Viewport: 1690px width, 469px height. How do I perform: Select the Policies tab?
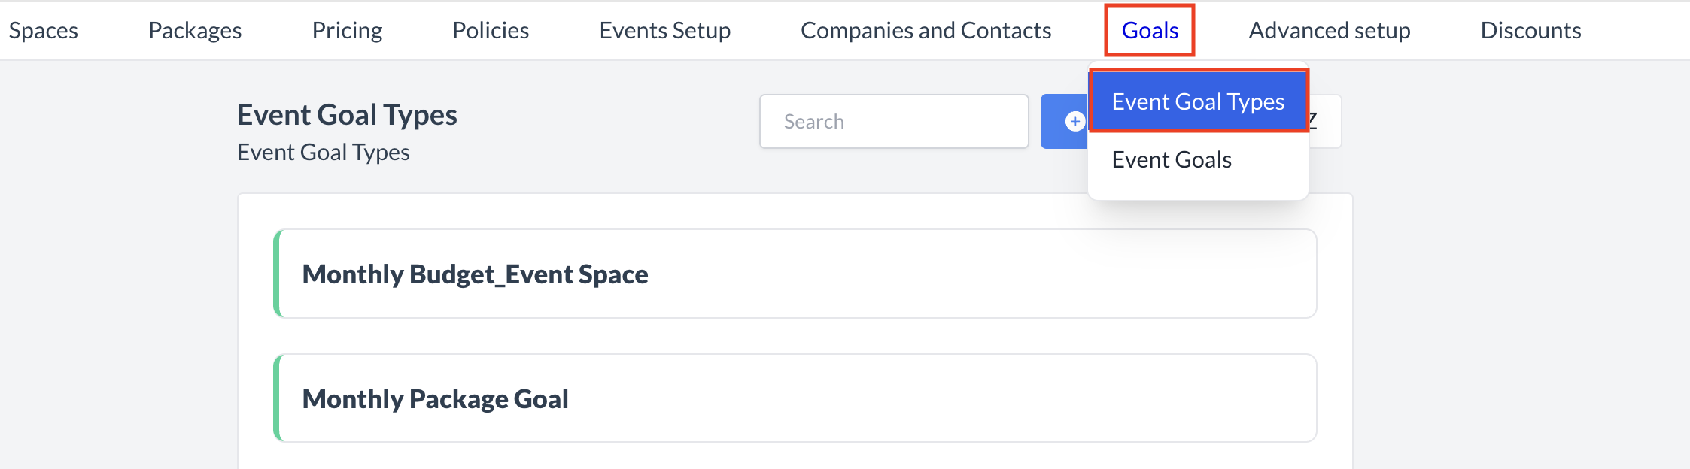coord(491,30)
